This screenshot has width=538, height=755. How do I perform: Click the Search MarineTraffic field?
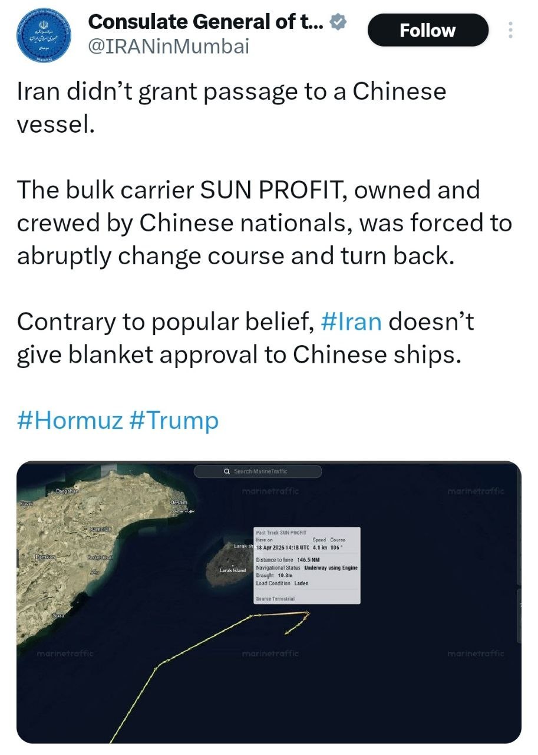pyautogui.click(x=260, y=471)
